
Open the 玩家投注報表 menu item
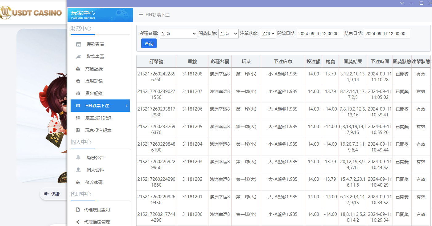point(98,131)
